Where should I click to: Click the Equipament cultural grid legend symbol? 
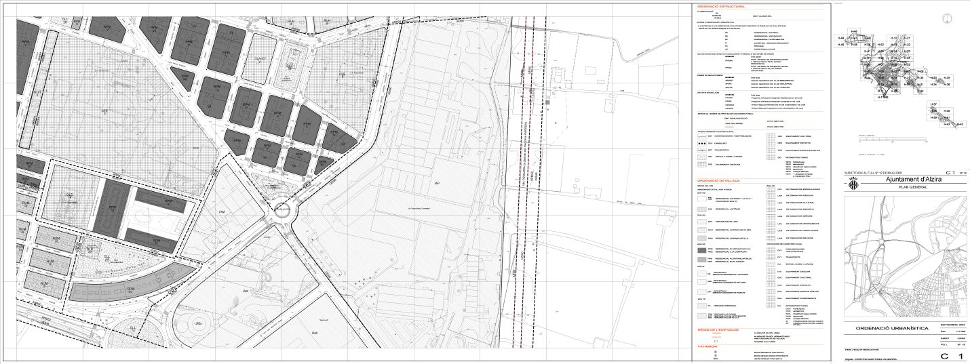[771, 136]
